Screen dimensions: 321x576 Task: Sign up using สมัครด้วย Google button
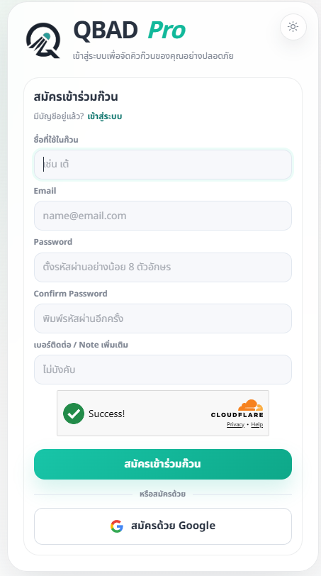point(163,526)
